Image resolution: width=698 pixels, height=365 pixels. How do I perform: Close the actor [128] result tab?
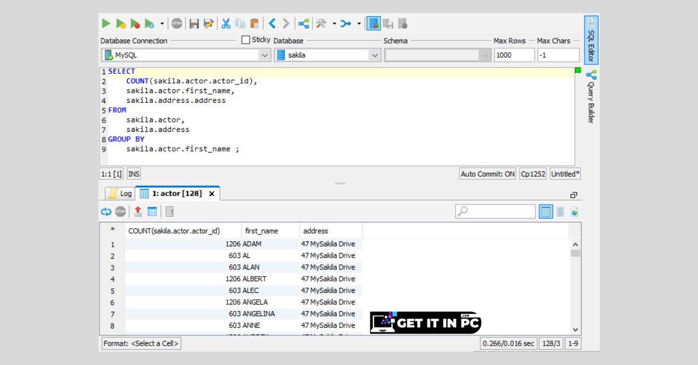point(212,194)
